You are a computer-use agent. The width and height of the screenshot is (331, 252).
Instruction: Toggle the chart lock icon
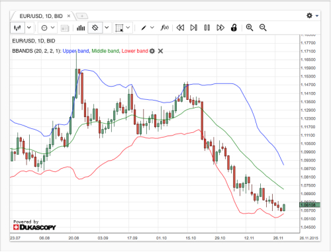[234, 28]
